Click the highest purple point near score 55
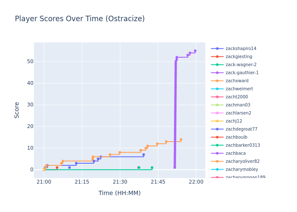Viewport: 297px width, 212px height. tap(195, 51)
